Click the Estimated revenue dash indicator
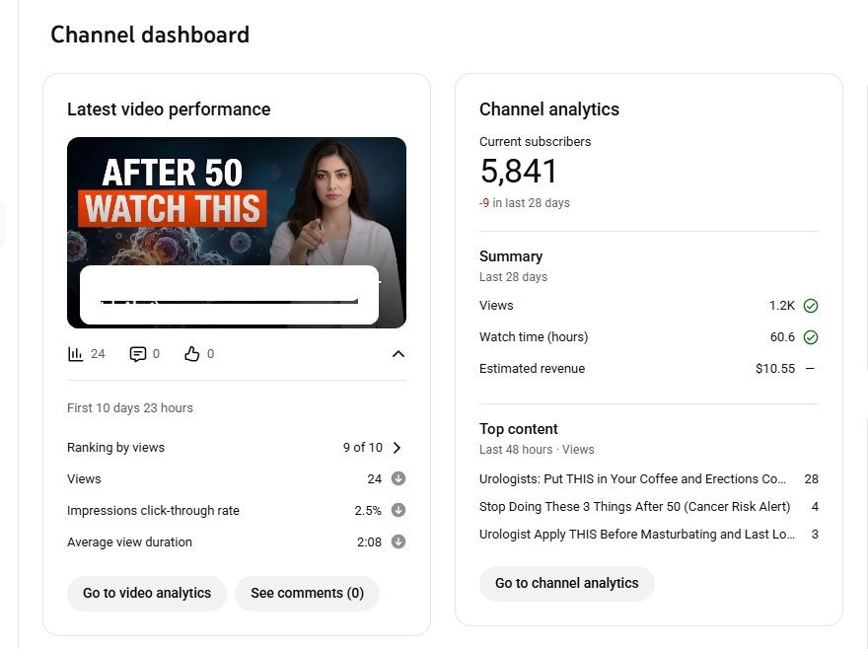 point(811,369)
